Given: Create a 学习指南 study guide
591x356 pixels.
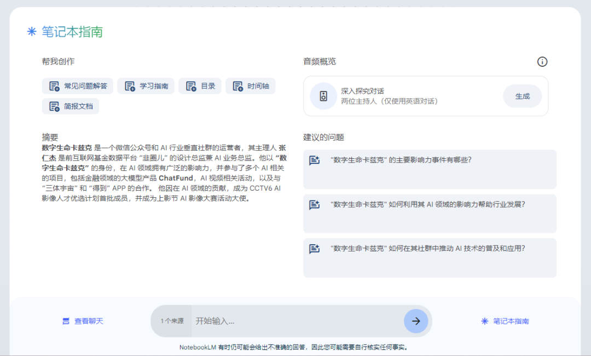Looking at the screenshot, I should (x=146, y=86).
